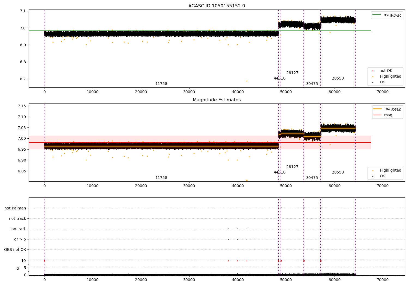Screen dimensions: 409x286
Task: Click the 70000 x-axis tick of the bottom plot
Action: [383, 280]
